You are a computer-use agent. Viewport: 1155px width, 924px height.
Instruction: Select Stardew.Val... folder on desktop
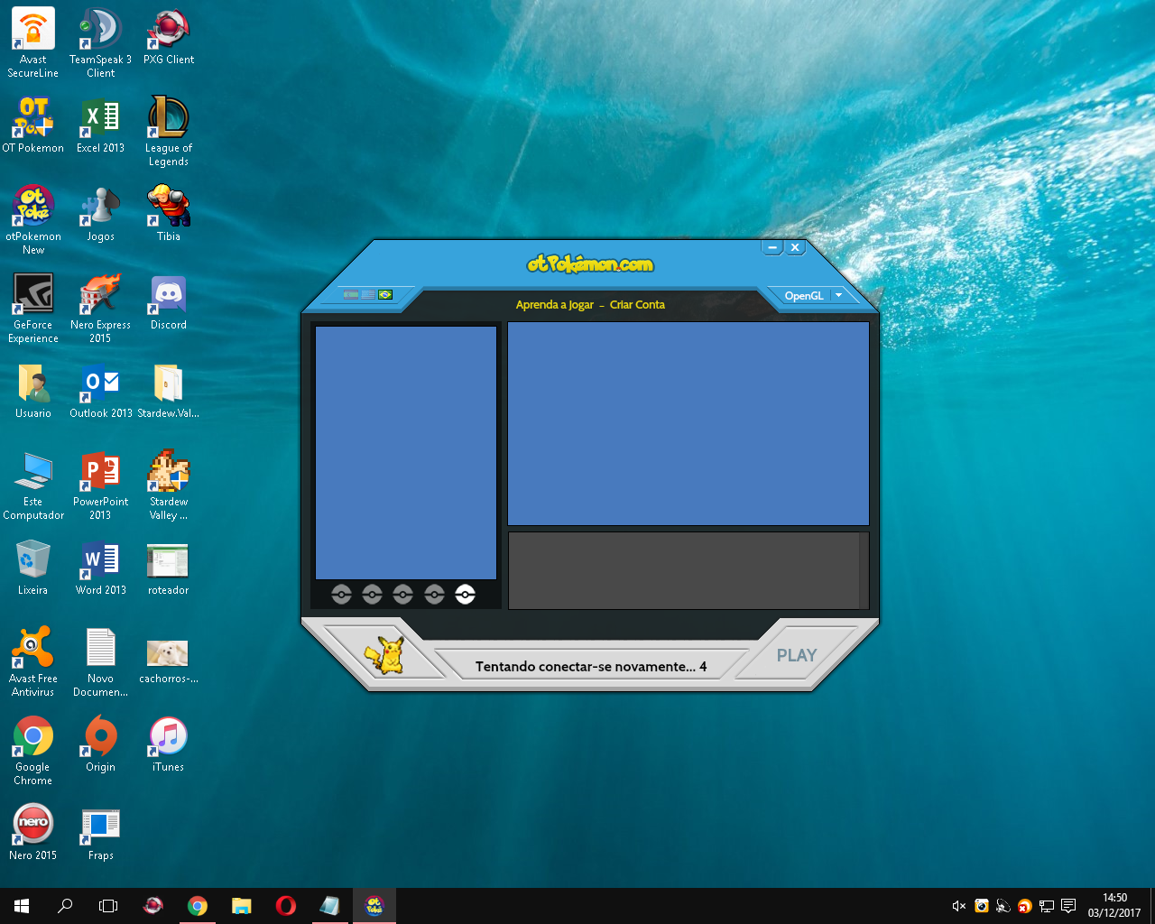coord(169,390)
